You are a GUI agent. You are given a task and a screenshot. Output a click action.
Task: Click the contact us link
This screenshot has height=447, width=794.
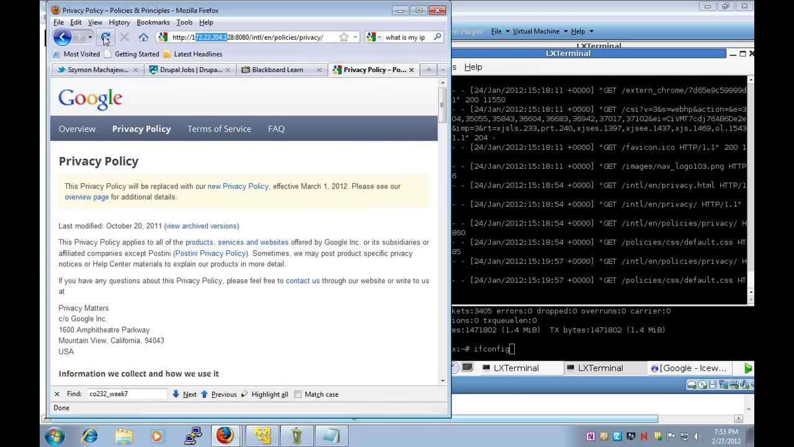pyautogui.click(x=303, y=281)
